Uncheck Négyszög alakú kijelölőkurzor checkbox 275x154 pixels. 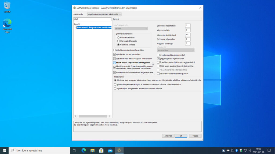[158, 59]
